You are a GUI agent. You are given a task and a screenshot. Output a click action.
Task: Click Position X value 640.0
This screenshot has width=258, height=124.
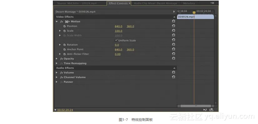(x=119, y=26)
